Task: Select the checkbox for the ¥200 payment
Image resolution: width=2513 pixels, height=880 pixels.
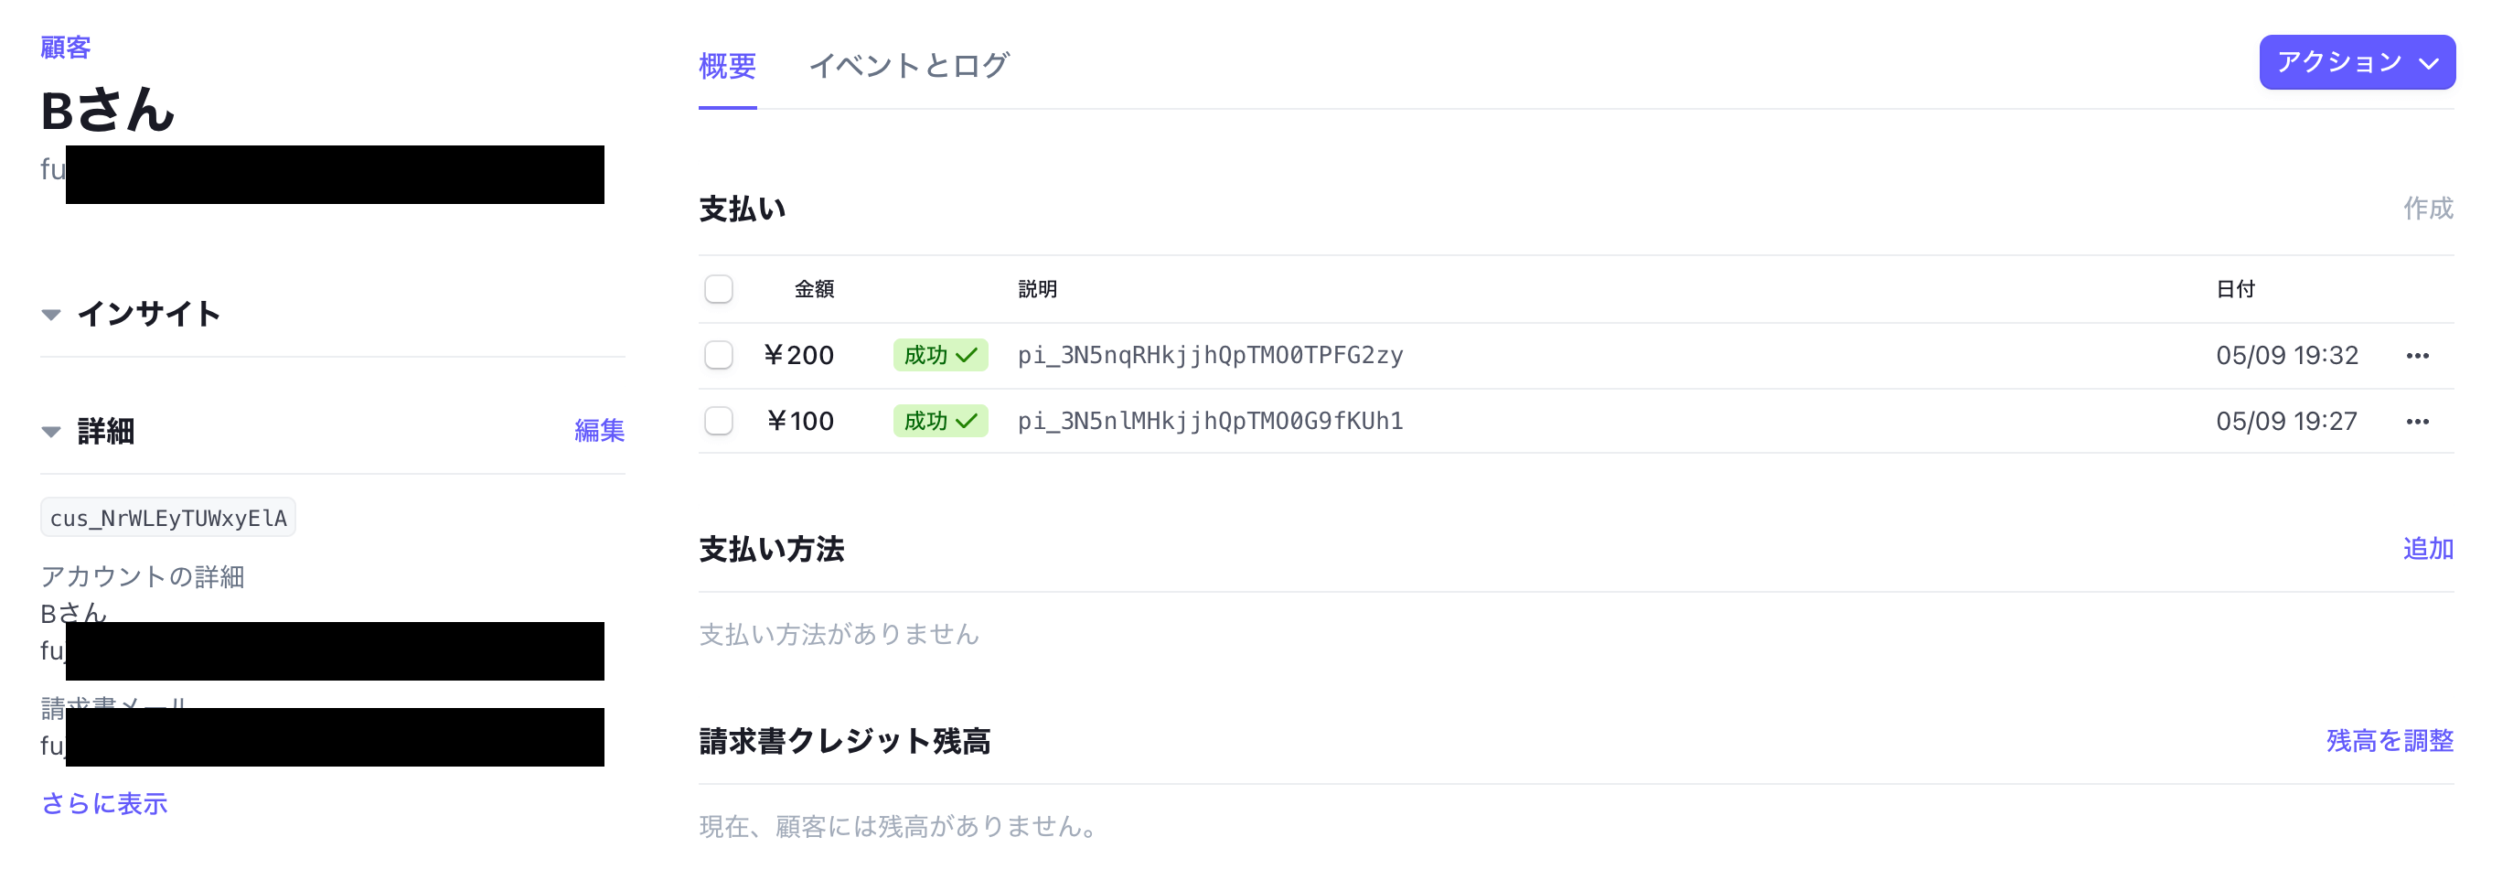Action: click(x=718, y=355)
